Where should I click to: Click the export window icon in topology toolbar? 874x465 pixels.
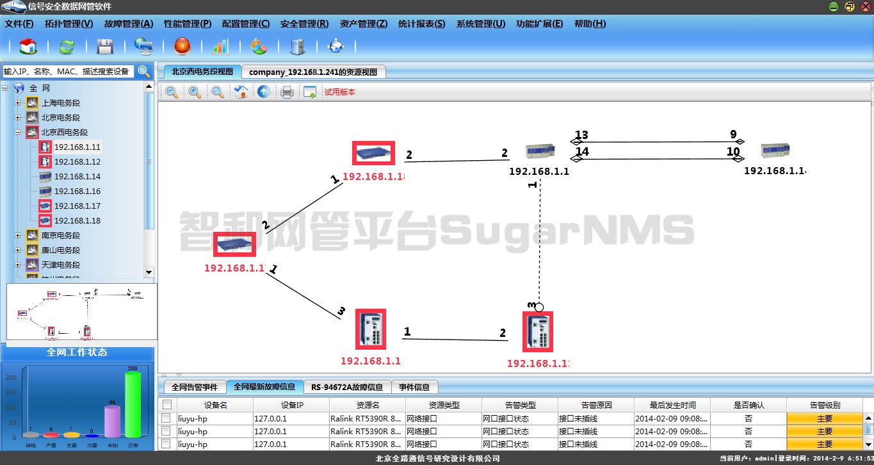click(310, 92)
